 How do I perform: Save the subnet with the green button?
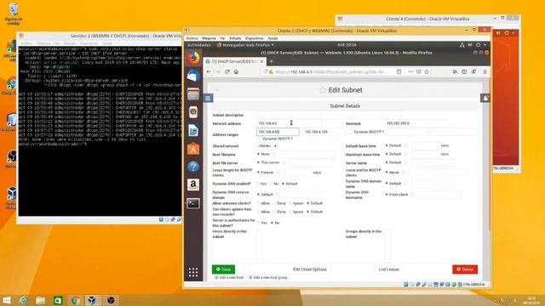223,269
